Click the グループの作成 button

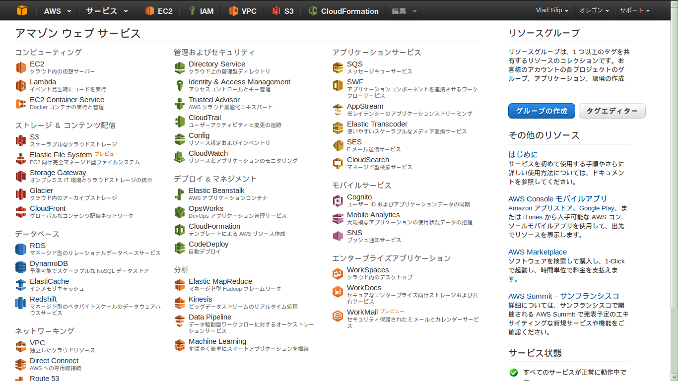(x=542, y=111)
